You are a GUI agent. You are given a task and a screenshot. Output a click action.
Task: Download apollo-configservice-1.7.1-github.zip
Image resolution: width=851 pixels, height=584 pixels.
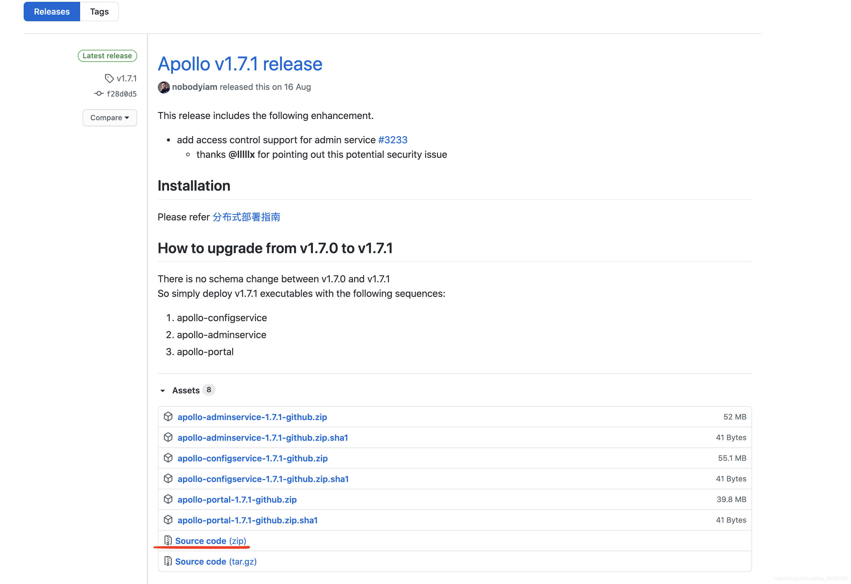tap(253, 458)
